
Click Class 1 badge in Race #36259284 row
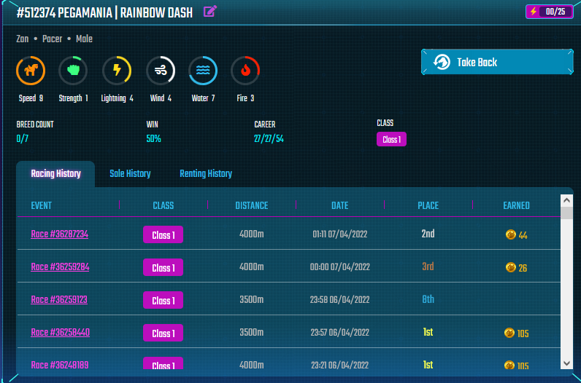(x=163, y=267)
